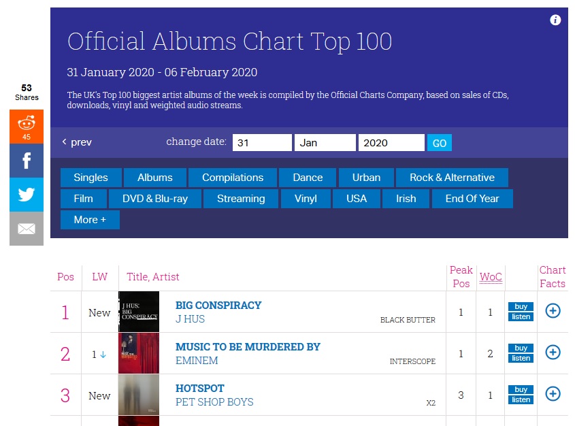
Task: Share the chart on Twitter
Action: pos(27,195)
